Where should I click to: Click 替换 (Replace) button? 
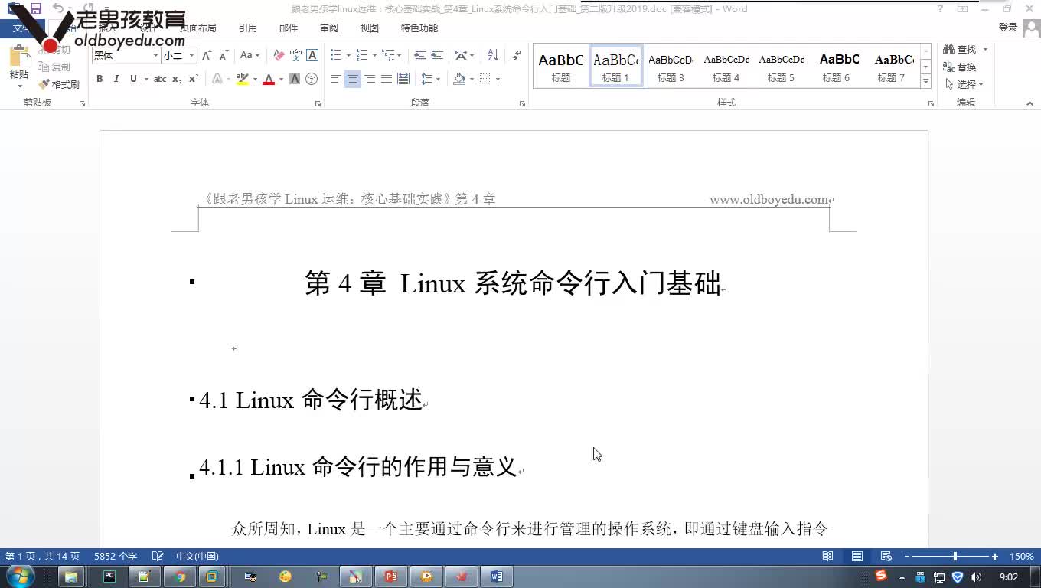pos(960,67)
